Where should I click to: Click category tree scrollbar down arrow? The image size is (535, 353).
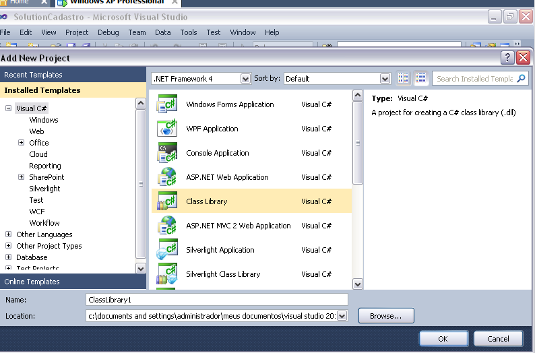point(141,268)
